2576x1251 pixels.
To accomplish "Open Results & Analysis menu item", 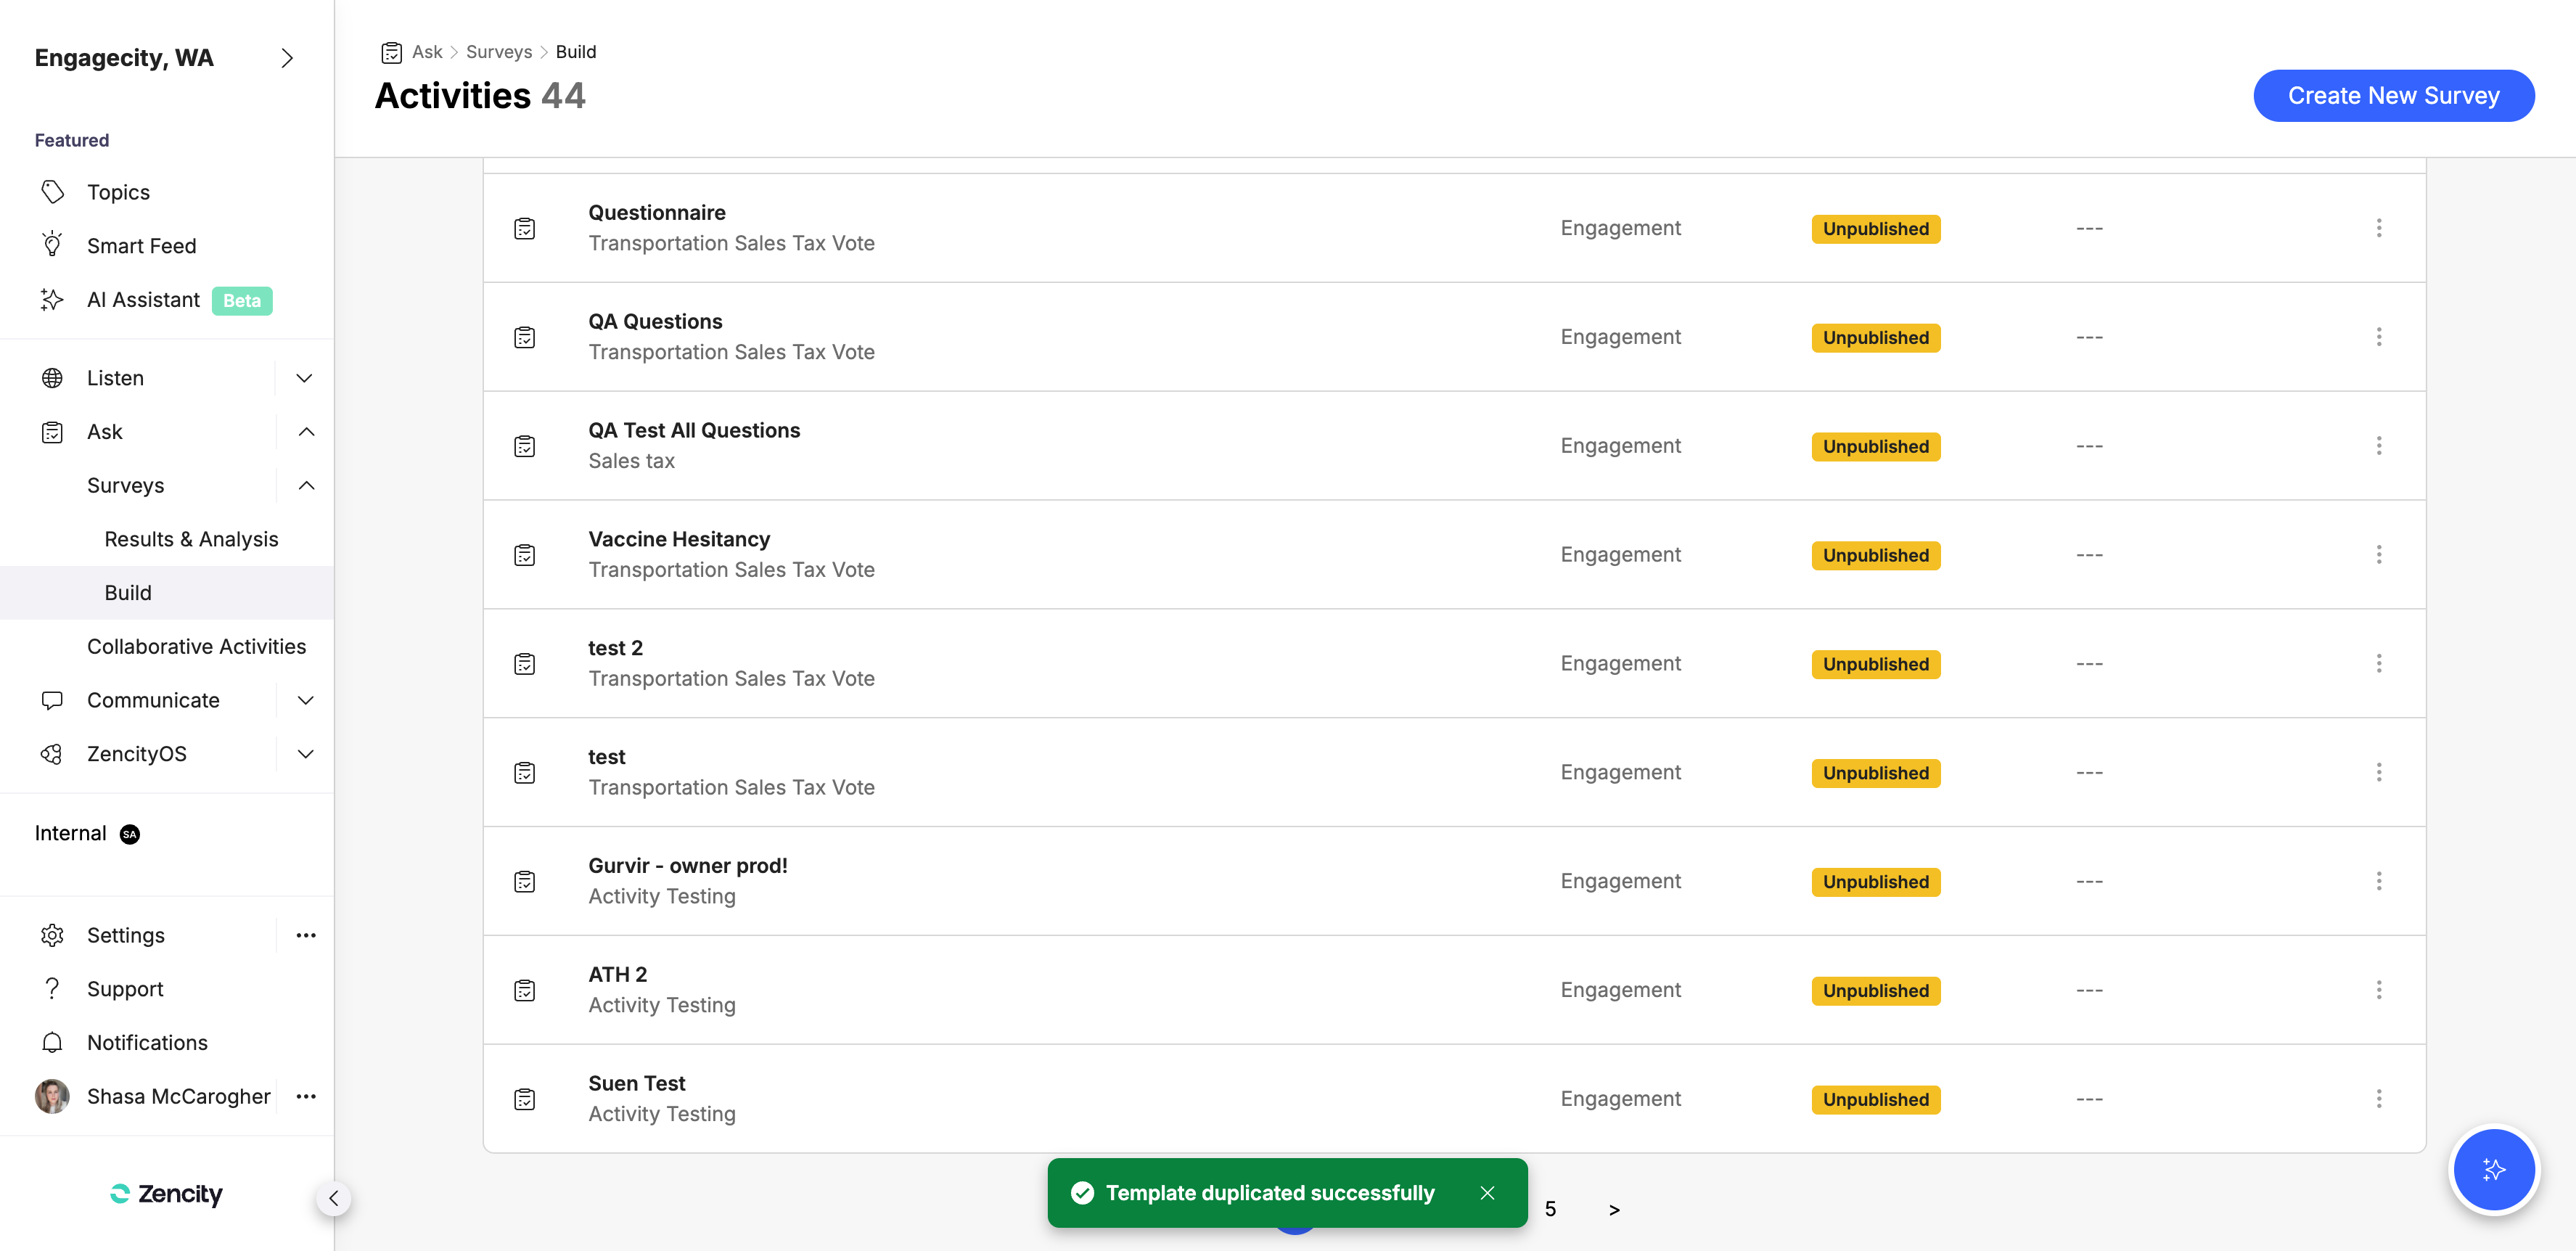I will click(x=191, y=539).
